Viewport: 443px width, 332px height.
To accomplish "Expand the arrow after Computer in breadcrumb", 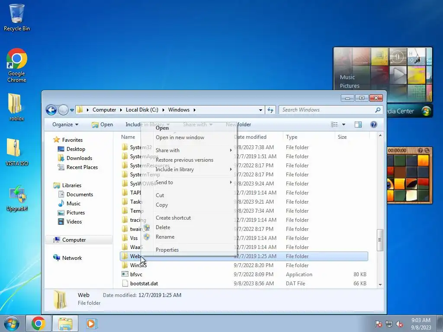I will tap(121, 110).
